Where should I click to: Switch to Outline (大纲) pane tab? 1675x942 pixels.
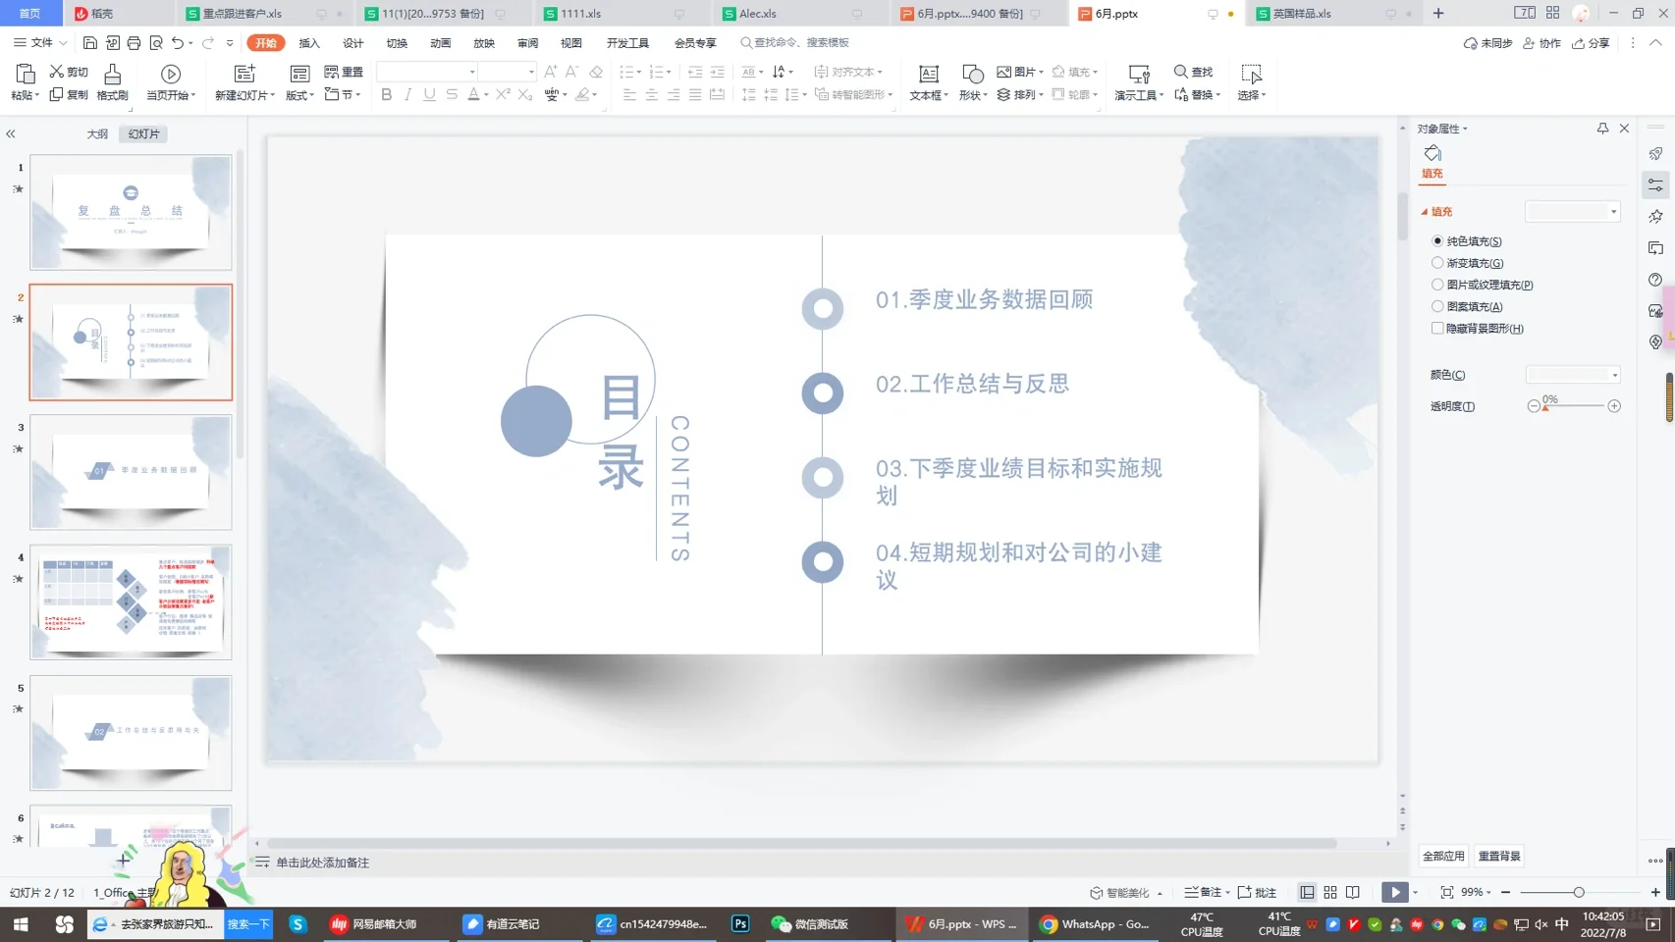click(97, 134)
